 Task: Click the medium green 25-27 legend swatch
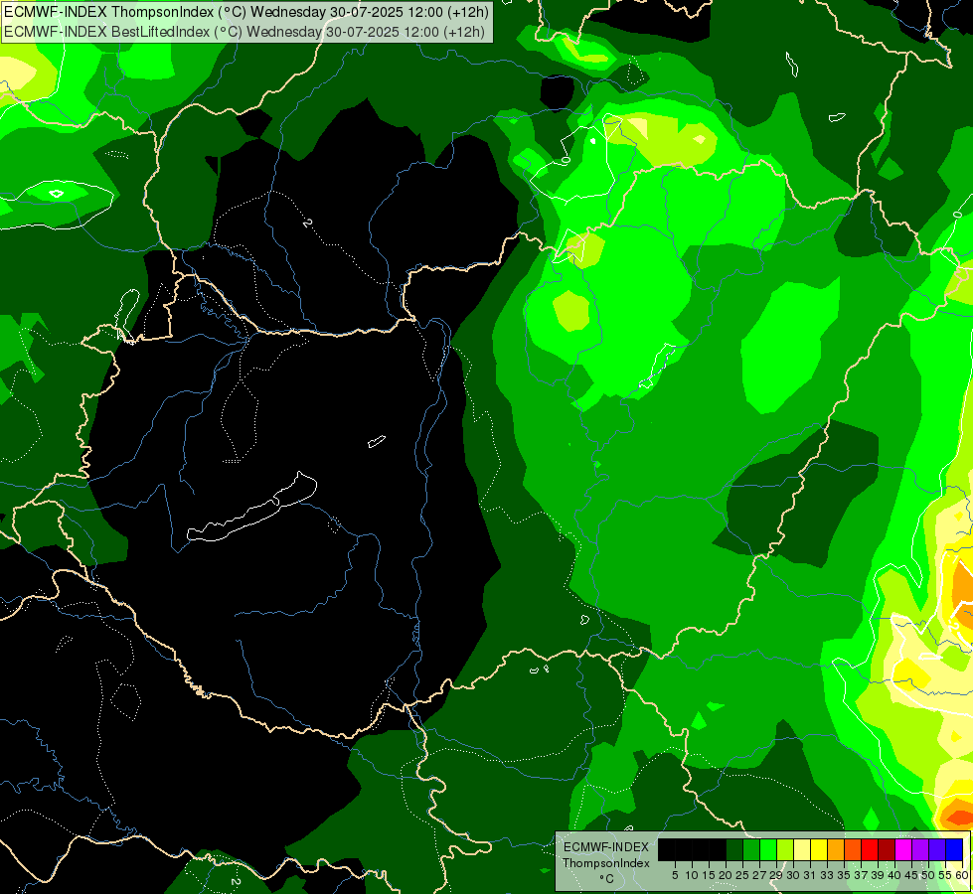point(750,849)
